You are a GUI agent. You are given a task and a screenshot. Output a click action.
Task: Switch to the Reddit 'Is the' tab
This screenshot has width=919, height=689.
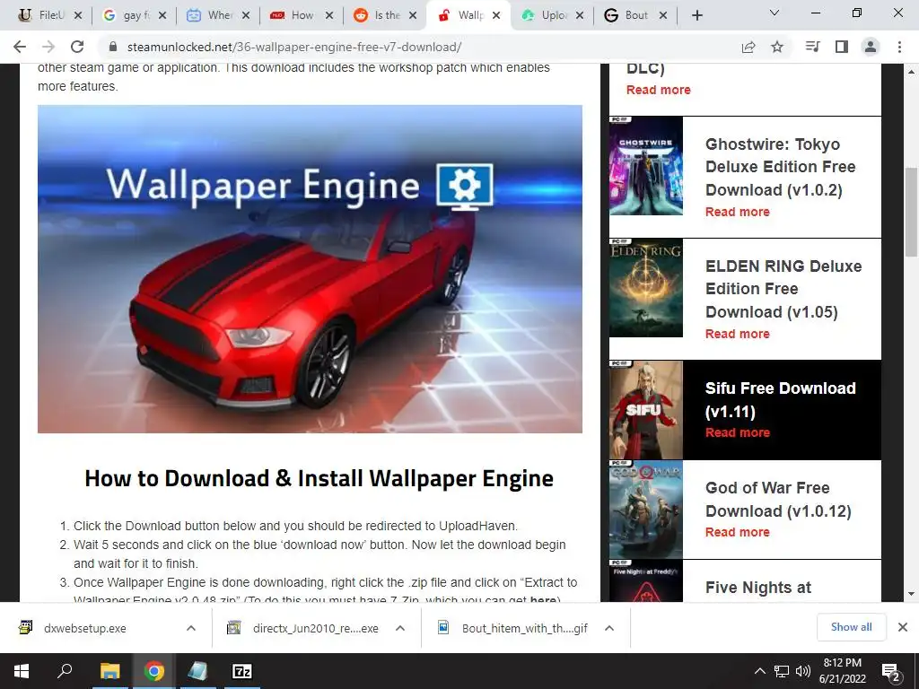point(385,15)
